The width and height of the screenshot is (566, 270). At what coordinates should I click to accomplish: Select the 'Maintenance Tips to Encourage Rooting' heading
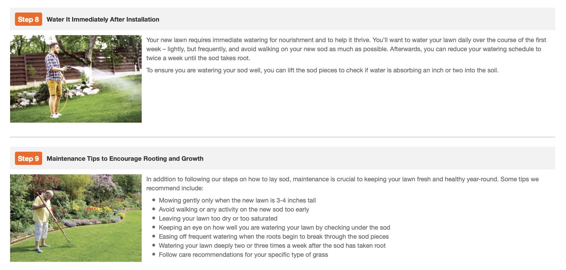pyautogui.click(x=125, y=159)
